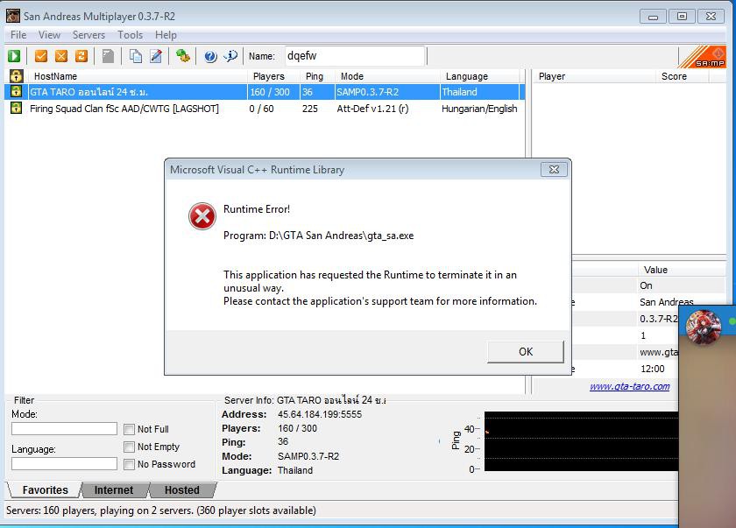Click the Player column header

(x=594, y=76)
